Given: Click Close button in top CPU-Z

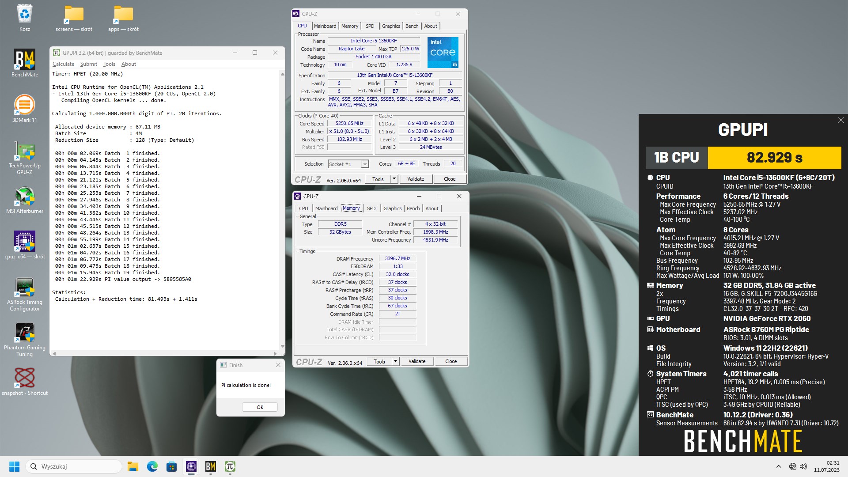Looking at the screenshot, I should (450, 179).
